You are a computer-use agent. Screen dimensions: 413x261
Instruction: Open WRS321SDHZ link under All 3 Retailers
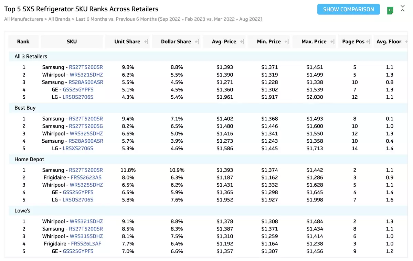(86, 75)
